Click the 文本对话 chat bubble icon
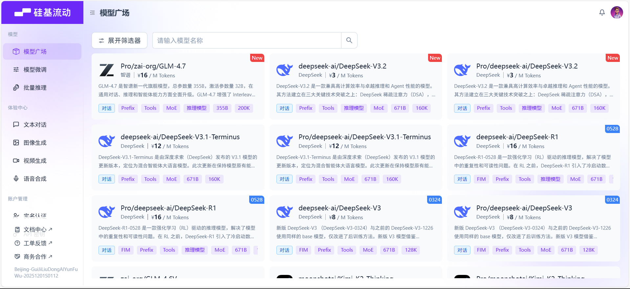Screen dimensions: 630x289 pyautogui.click(x=16, y=125)
